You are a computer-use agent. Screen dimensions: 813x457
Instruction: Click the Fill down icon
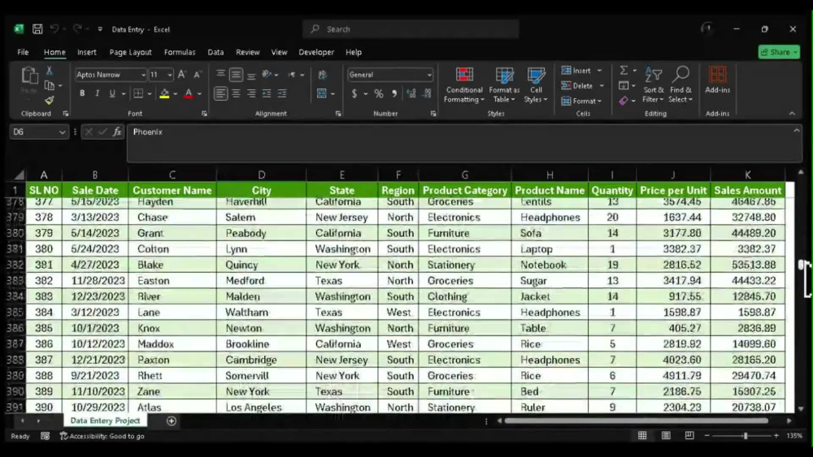pyautogui.click(x=624, y=85)
